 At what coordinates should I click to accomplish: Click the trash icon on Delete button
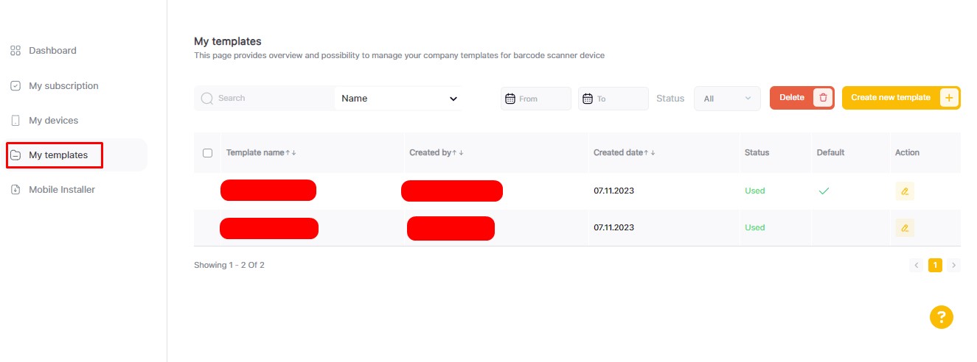(x=823, y=98)
